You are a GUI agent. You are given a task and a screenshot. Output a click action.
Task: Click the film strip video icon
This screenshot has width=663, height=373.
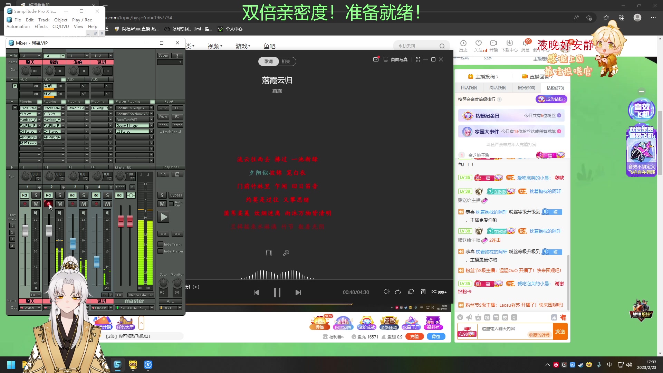pos(269,253)
